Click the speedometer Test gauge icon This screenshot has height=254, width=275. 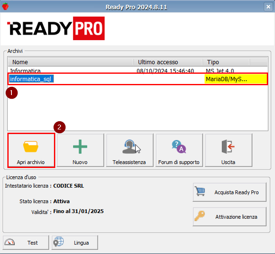pyautogui.click(x=10, y=242)
